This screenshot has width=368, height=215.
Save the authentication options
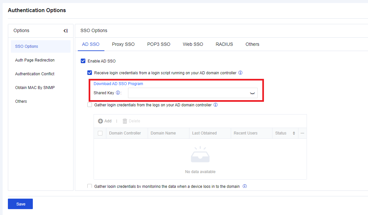pyautogui.click(x=20, y=204)
